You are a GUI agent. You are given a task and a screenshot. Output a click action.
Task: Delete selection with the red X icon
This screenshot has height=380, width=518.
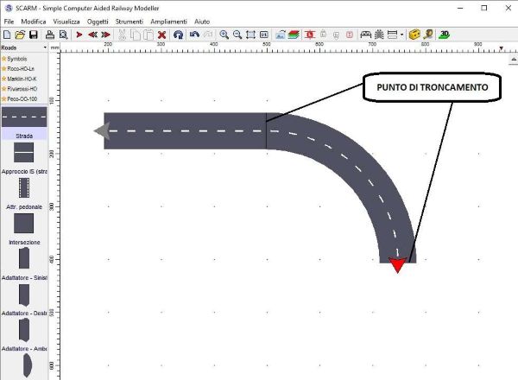pyautogui.click(x=162, y=35)
